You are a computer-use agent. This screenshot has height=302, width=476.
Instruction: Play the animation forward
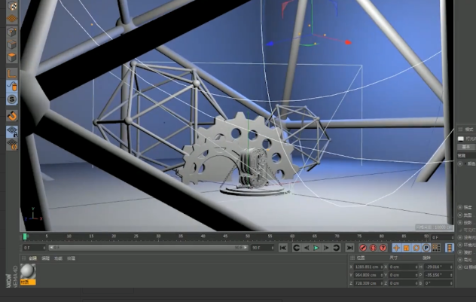(x=316, y=248)
